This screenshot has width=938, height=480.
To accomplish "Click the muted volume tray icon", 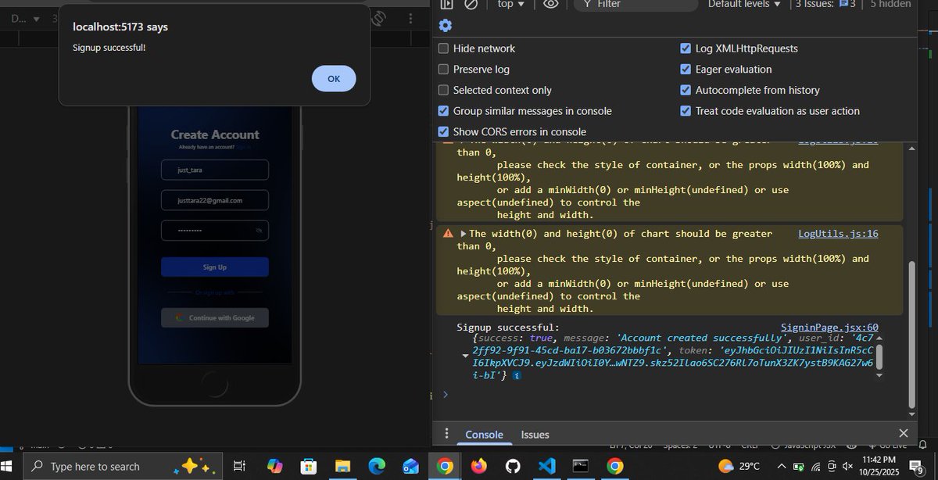I will tap(847, 466).
